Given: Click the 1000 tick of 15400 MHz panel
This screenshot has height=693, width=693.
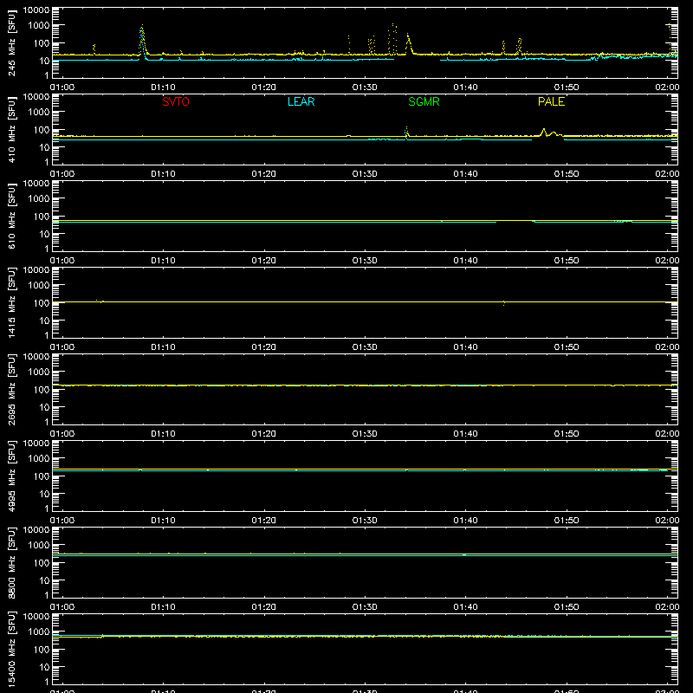Looking at the screenshot, I should [39, 632].
